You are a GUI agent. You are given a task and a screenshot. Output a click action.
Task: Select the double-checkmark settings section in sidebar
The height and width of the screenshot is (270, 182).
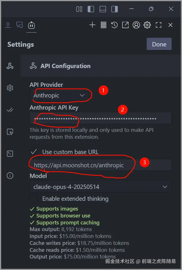[x=10, y=110]
